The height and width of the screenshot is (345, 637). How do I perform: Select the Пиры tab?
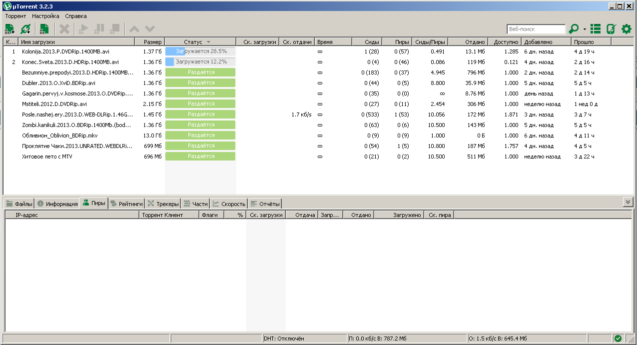pos(94,203)
